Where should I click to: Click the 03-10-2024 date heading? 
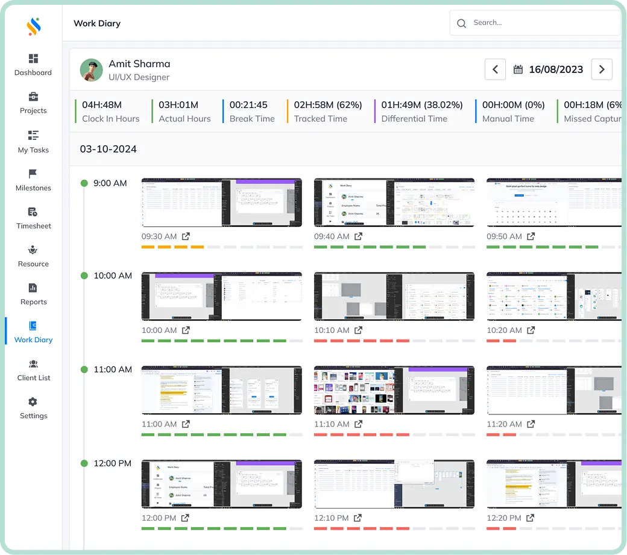[109, 149]
